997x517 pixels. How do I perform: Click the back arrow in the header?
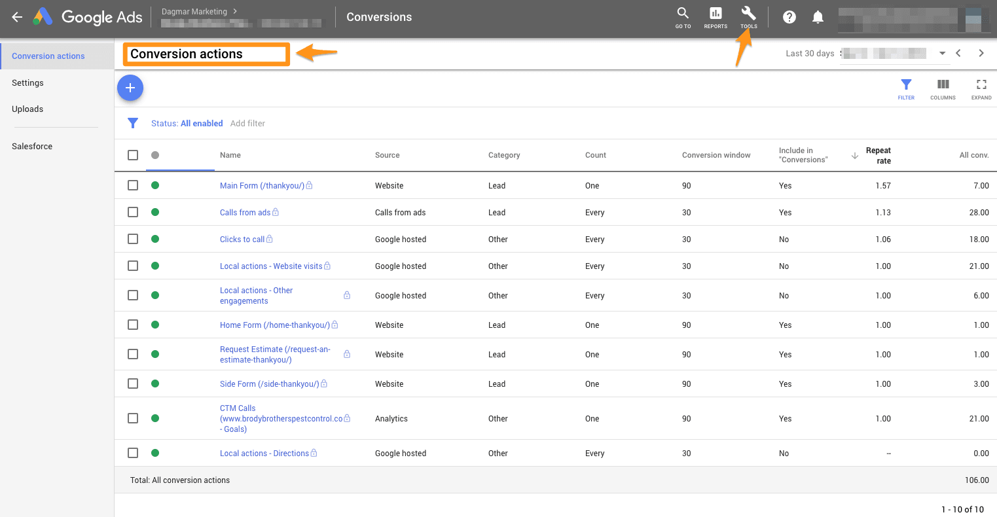[x=18, y=18]
